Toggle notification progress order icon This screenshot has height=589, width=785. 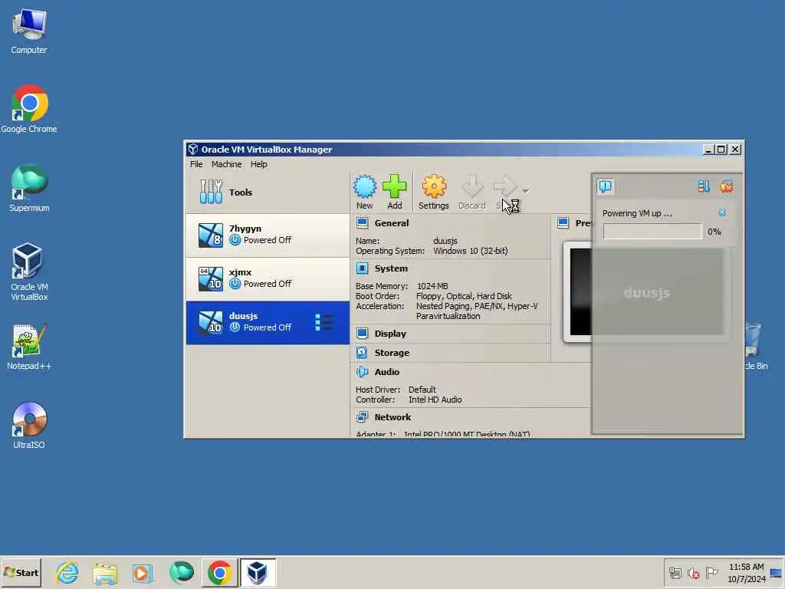(704, 187)
